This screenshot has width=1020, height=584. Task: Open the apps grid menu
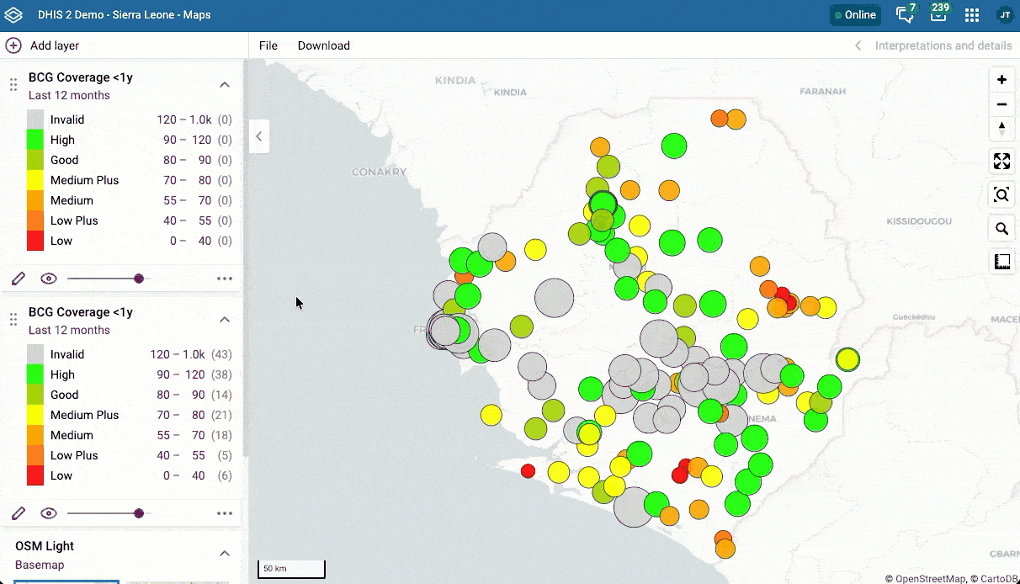tap(972, 15)
